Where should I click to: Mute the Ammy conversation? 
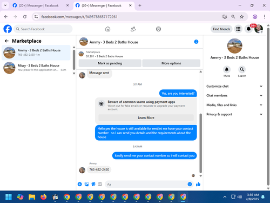pos(227,69)
